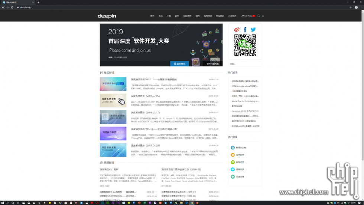364x205 pixels.
Task: Click the system tray clock
Action: [353, 203]
